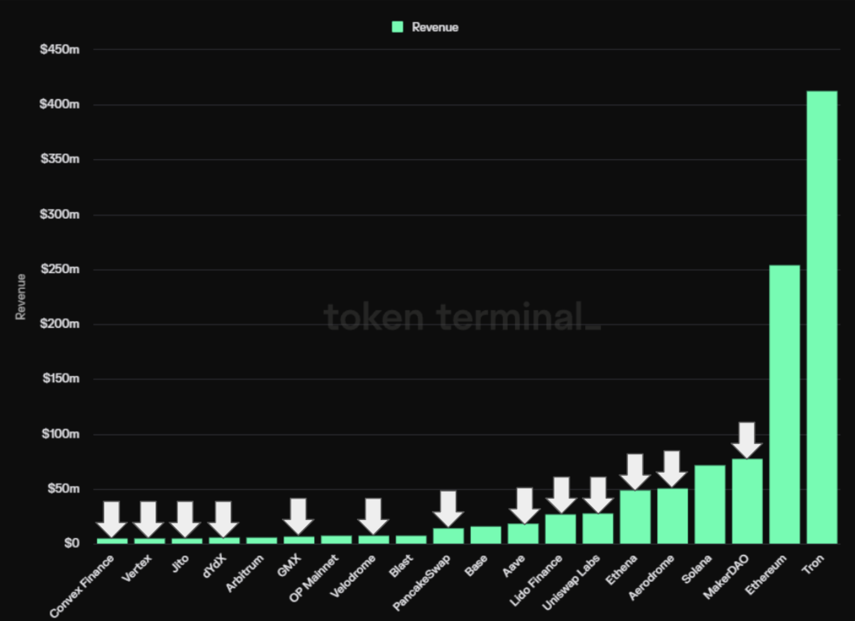The height and width of the screenshot is (621, 855).
Task: Click the $250m y-axis label
Action: click(60, 269)
